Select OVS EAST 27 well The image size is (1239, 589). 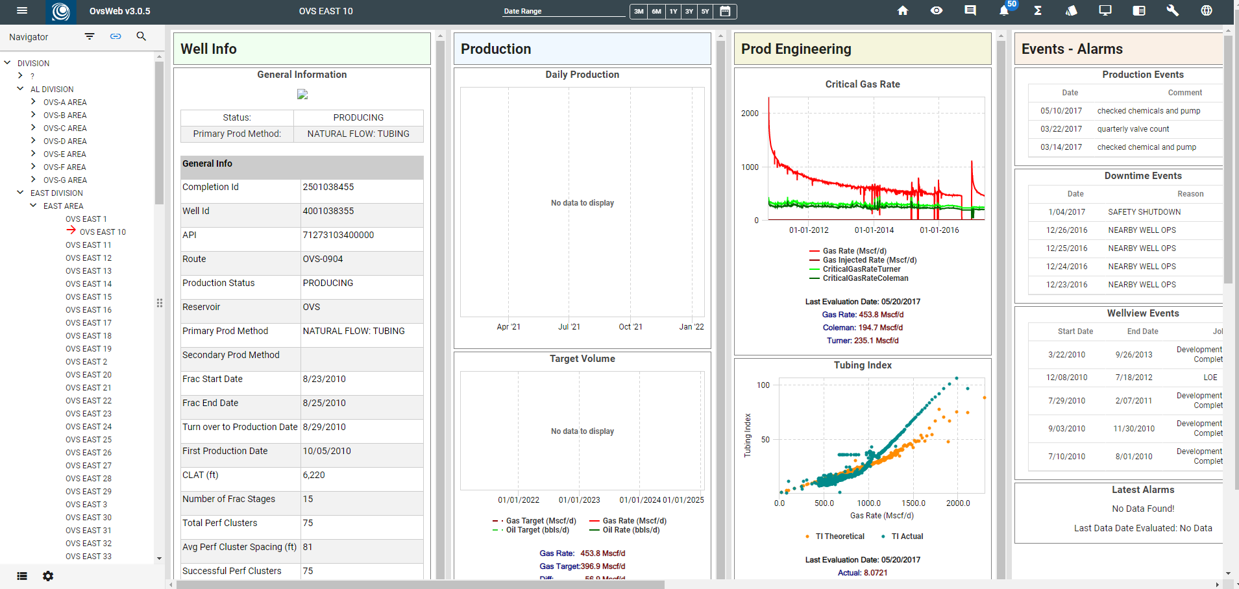click(x=88, y=466)
